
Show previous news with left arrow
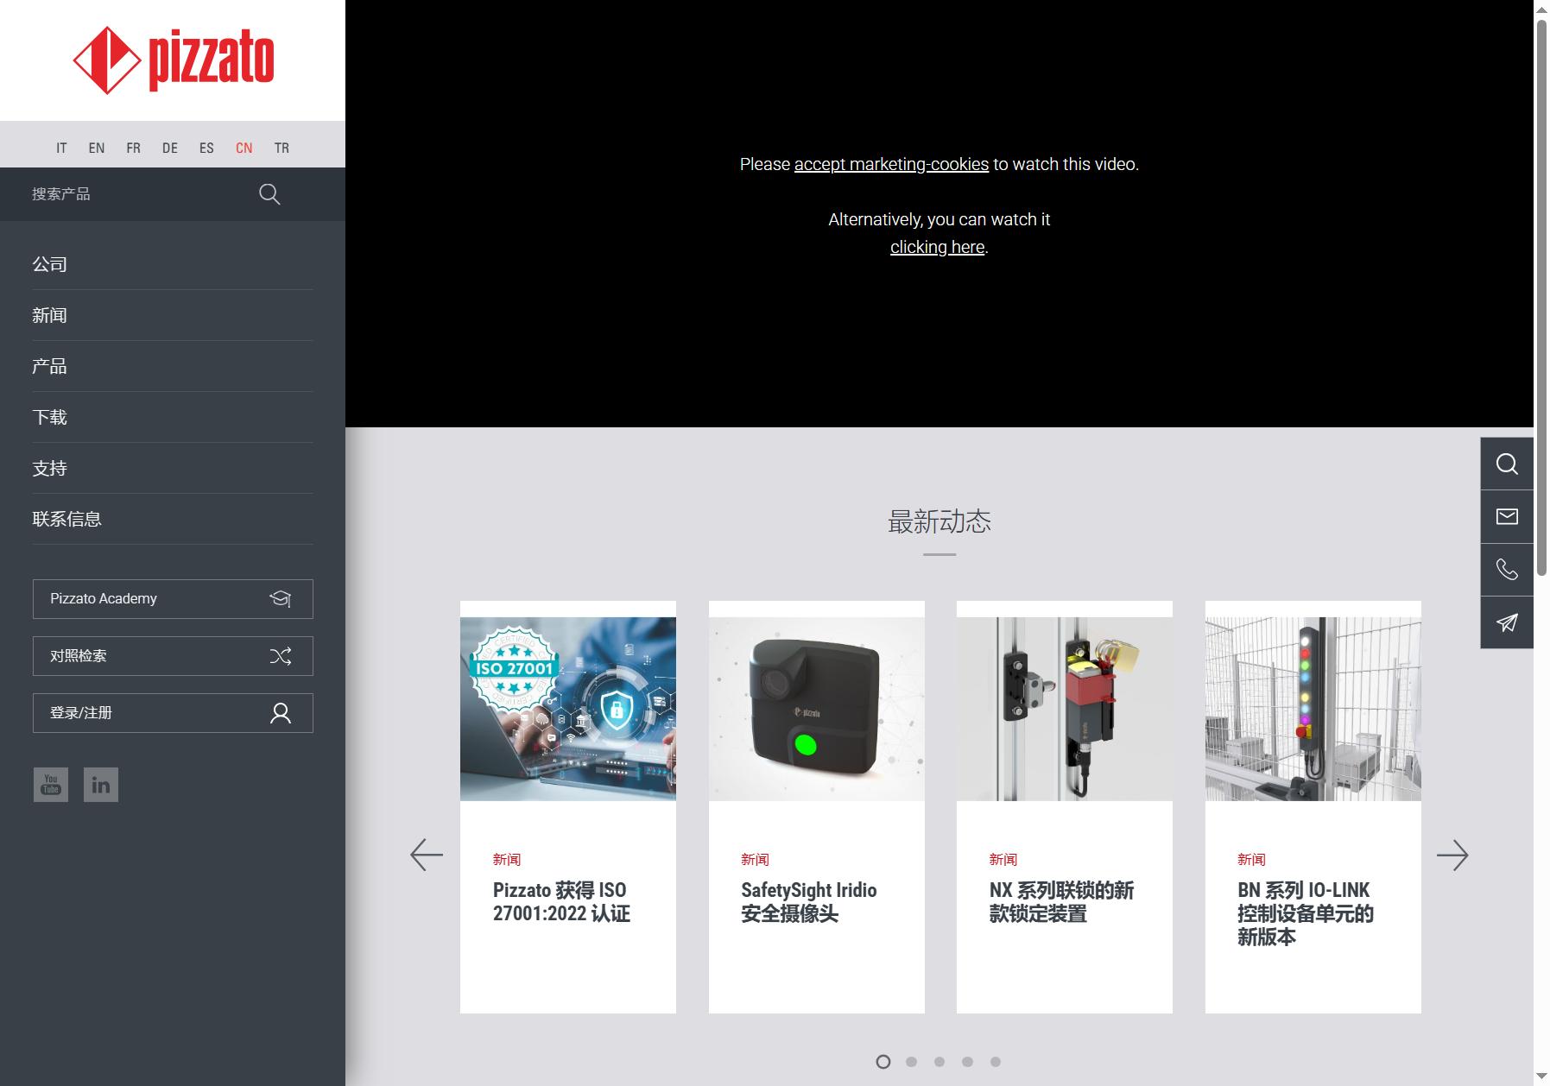[427, 856]
